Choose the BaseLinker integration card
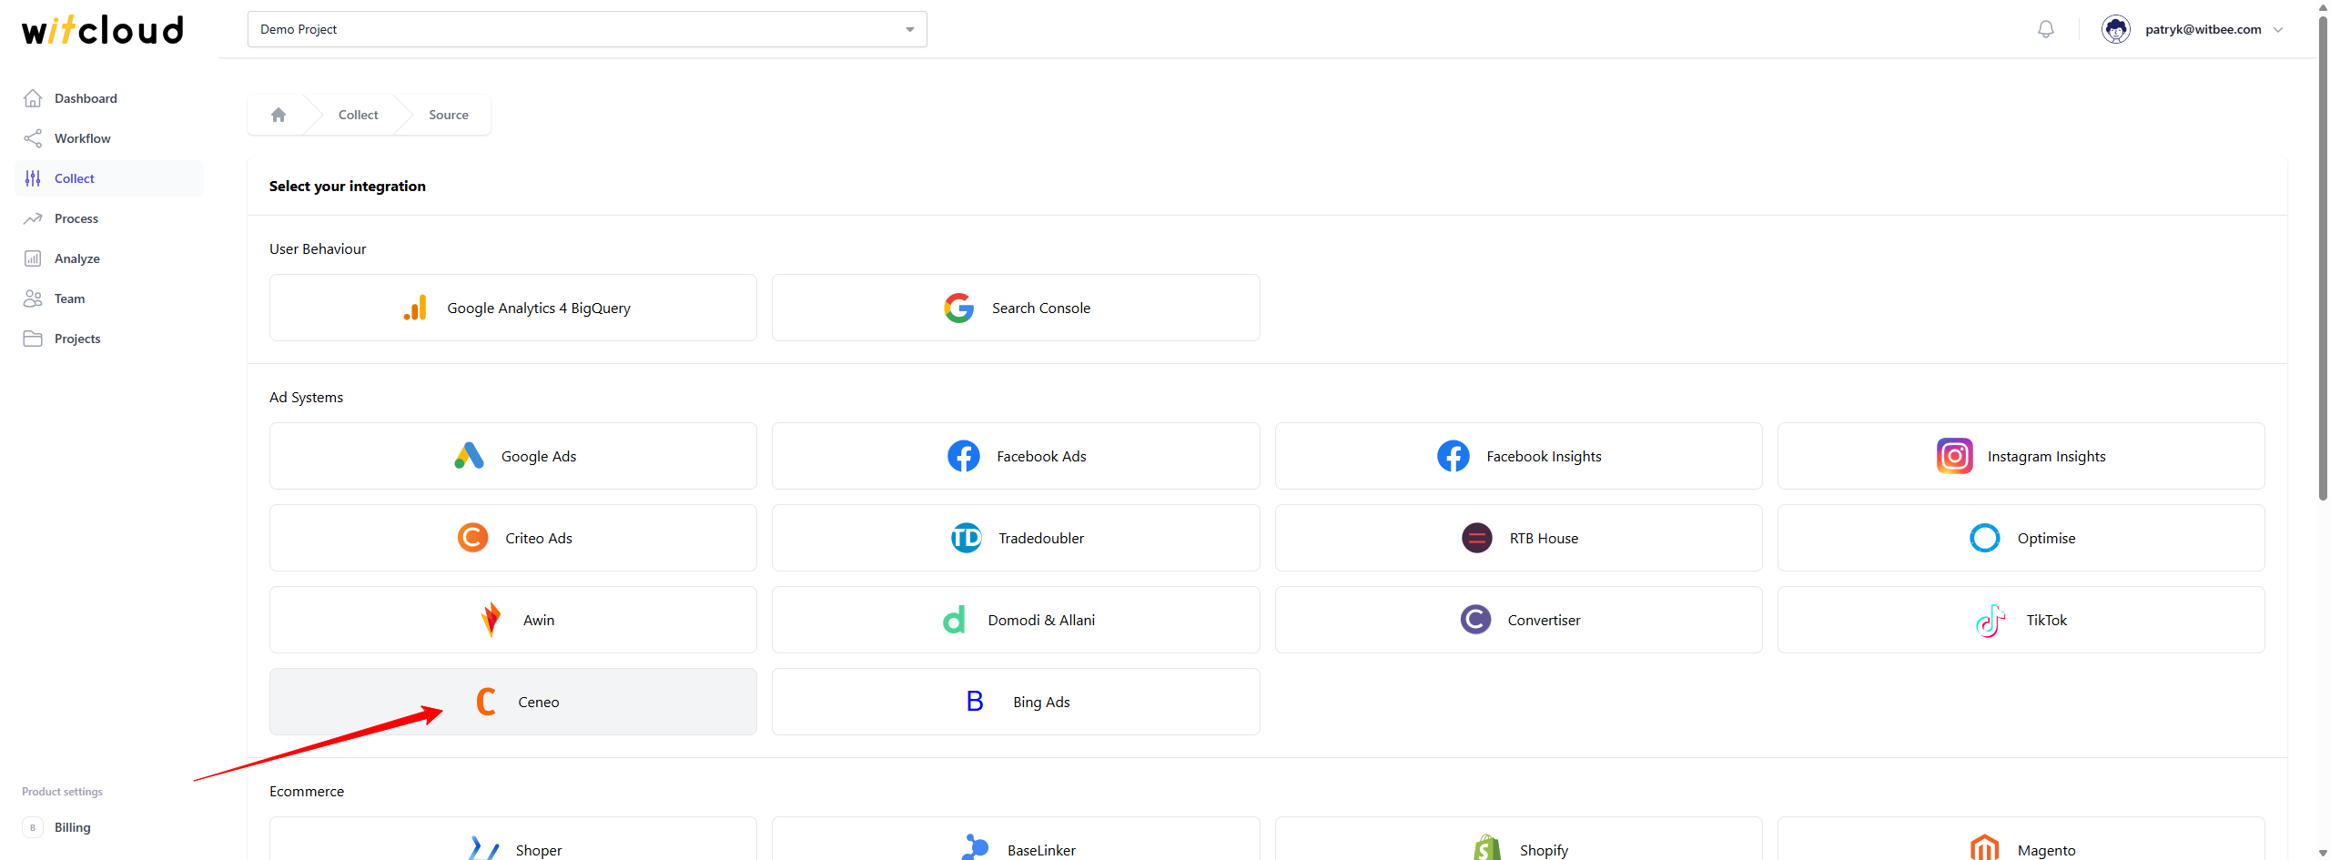2330x860 pixels. click(1016, 838)
